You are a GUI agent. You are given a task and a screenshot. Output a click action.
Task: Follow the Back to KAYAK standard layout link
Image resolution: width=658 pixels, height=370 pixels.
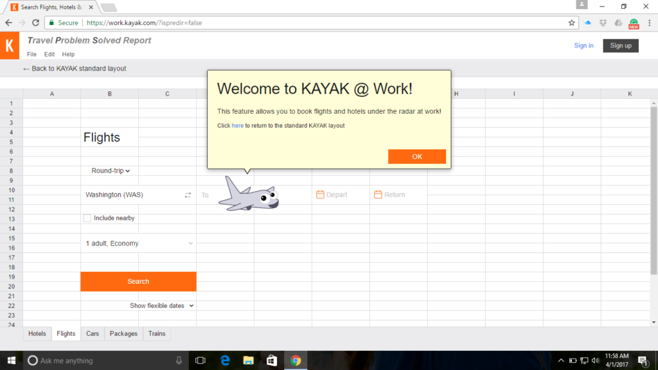click(x=75, y=69)
